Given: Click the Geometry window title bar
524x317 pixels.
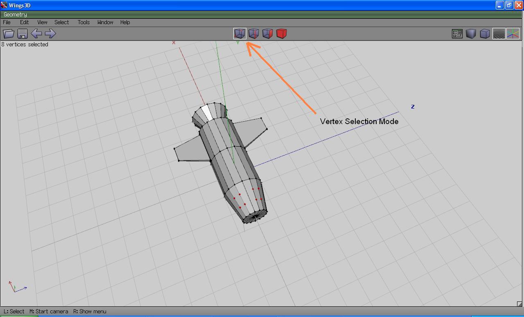Looking at the screenshot, I should [262, 14].
